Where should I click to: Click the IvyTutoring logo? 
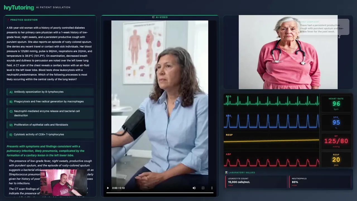coord(19,8)
